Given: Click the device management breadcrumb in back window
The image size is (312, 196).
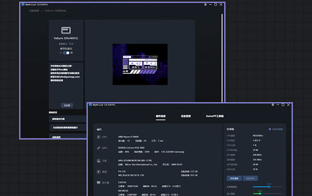Looking at the screenshot, I should [x=34, y=11].
